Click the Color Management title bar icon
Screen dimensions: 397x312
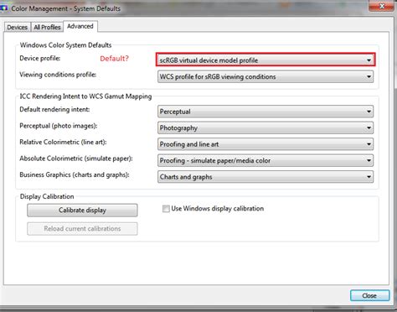pos(4,8)
